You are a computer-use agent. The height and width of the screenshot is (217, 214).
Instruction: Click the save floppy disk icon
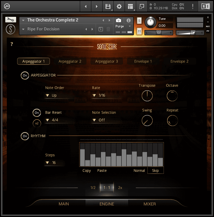click(108, 6)
